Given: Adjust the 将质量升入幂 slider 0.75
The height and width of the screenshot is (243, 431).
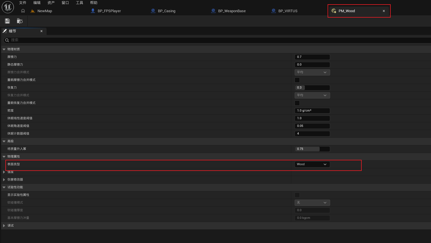Looking at the screenshot, I should (312, 149).
